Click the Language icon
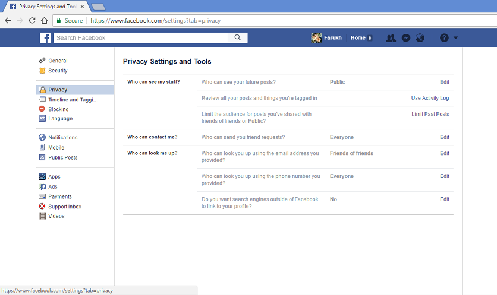Viewport: 497px width, 295px height. pyautogui.click(x=42, y=118)
